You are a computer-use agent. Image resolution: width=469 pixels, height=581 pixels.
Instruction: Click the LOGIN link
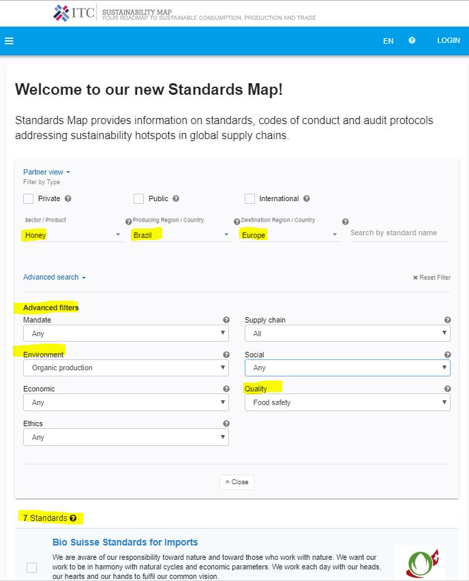[448, 41]
